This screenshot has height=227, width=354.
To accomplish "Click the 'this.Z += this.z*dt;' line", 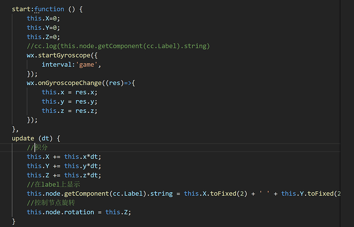I will point(64,175).
